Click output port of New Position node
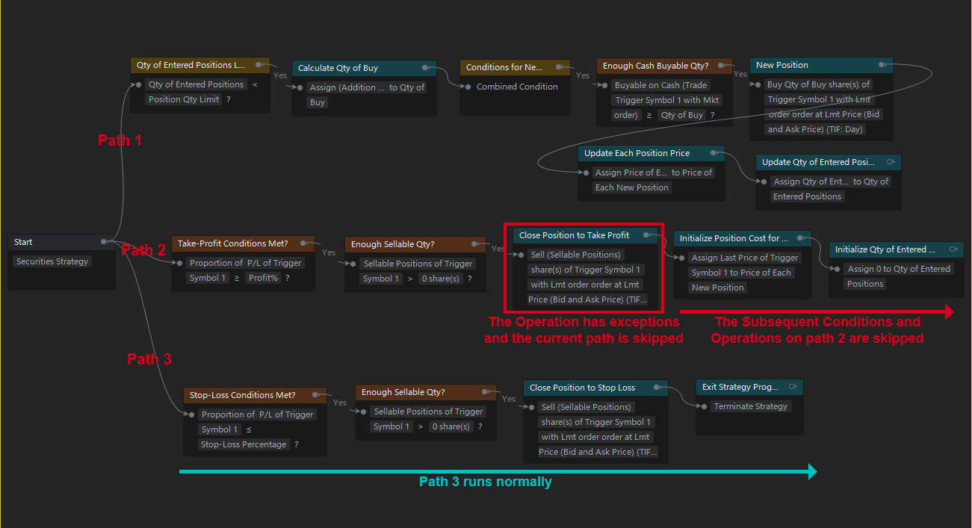 point(882,65)
